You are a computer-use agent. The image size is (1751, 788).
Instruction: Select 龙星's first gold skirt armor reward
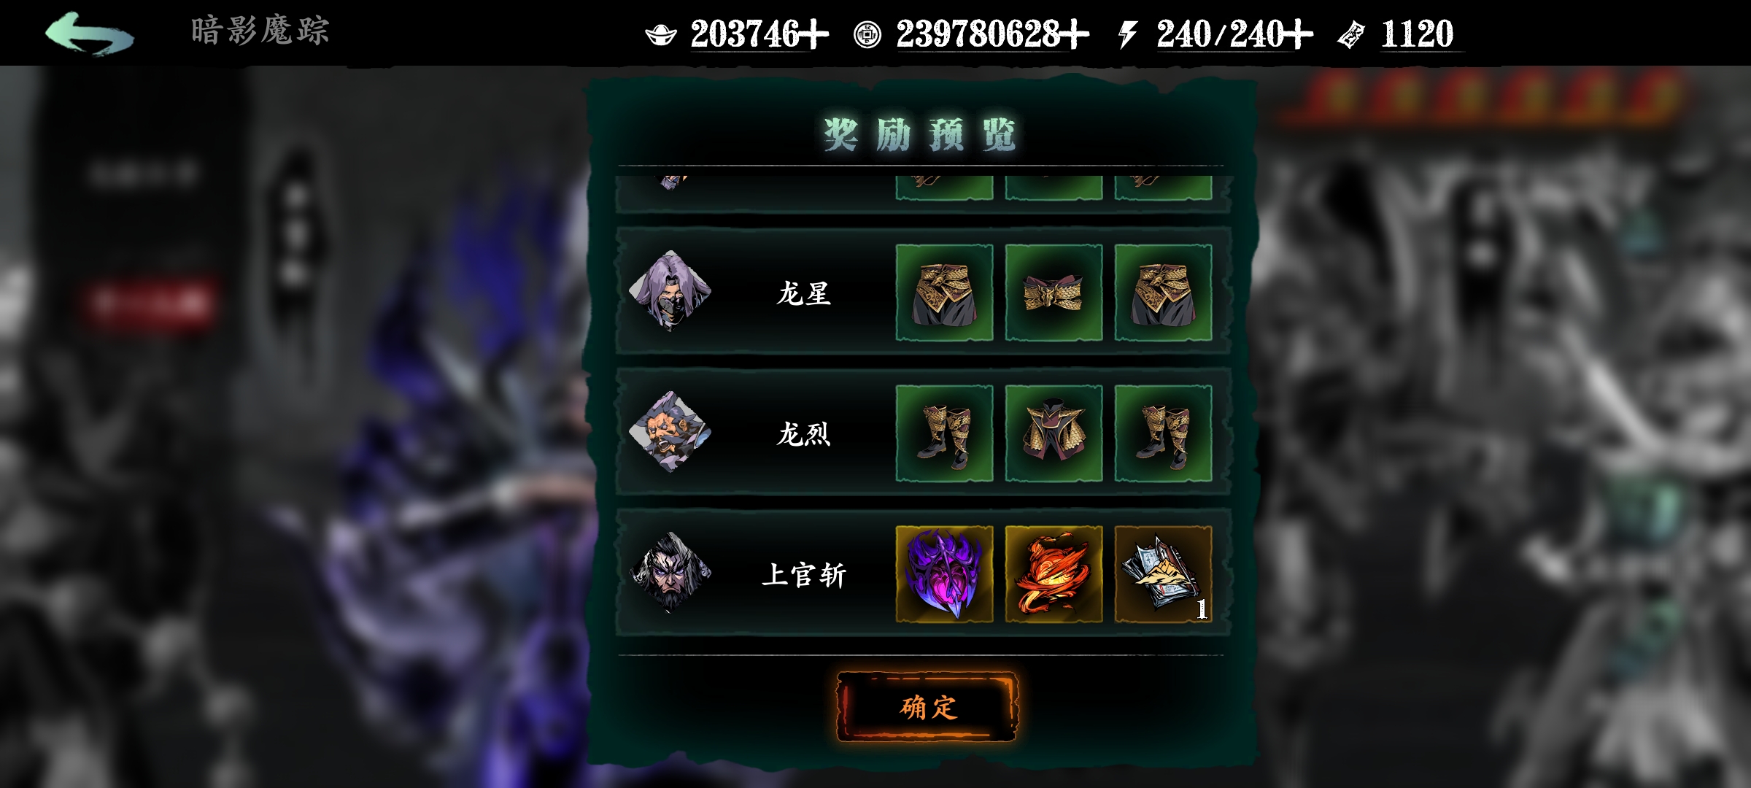pos(944,293)
